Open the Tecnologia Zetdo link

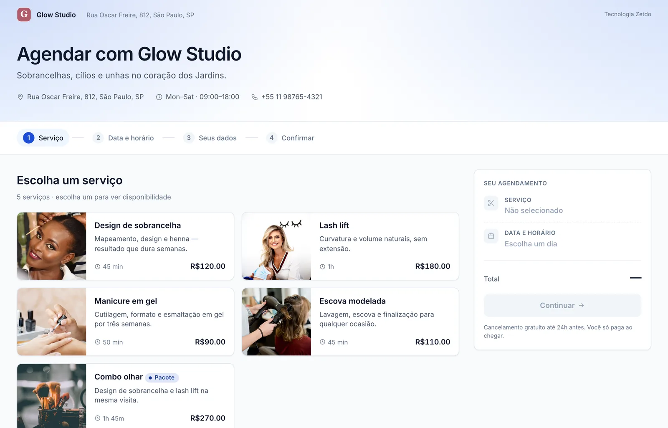[x=628, y=14]
